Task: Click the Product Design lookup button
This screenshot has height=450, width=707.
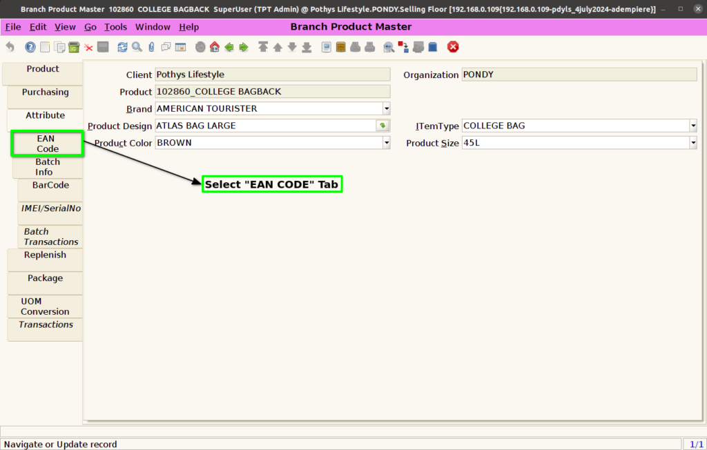Action: tap(382, 126)
